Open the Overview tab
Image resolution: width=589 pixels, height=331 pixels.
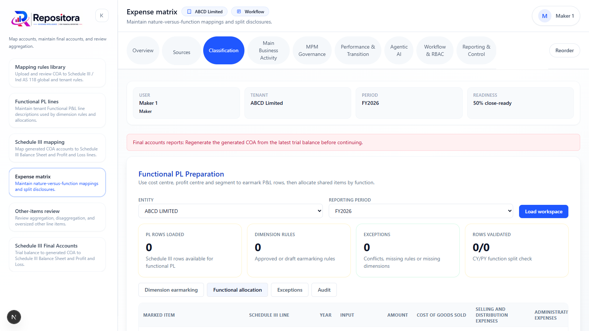point(143,50)
